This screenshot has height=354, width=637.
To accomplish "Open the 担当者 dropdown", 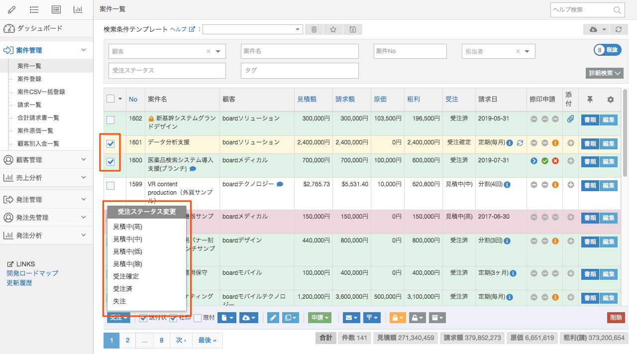I will pos(527,51).
